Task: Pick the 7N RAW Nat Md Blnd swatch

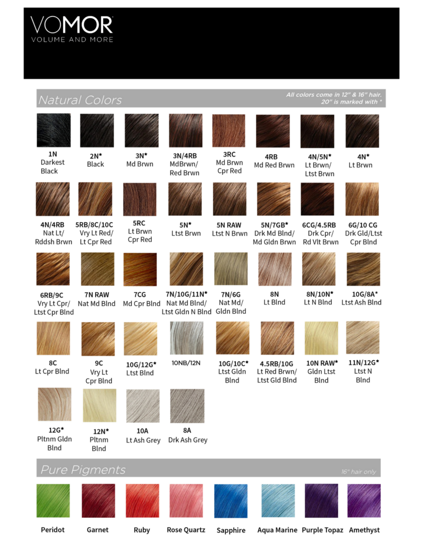Action: pos(97,269)
